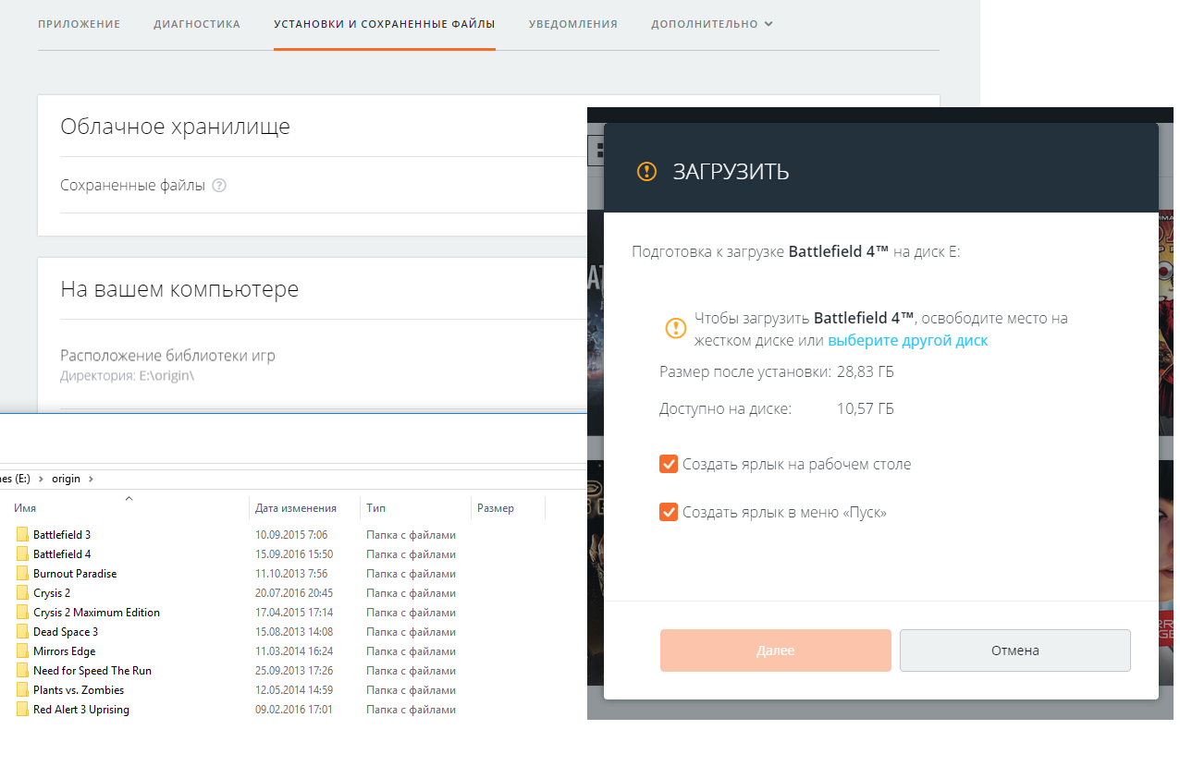Click the warning icon in the Загрузить header
Screen dimensions: 1180x766
646,171
